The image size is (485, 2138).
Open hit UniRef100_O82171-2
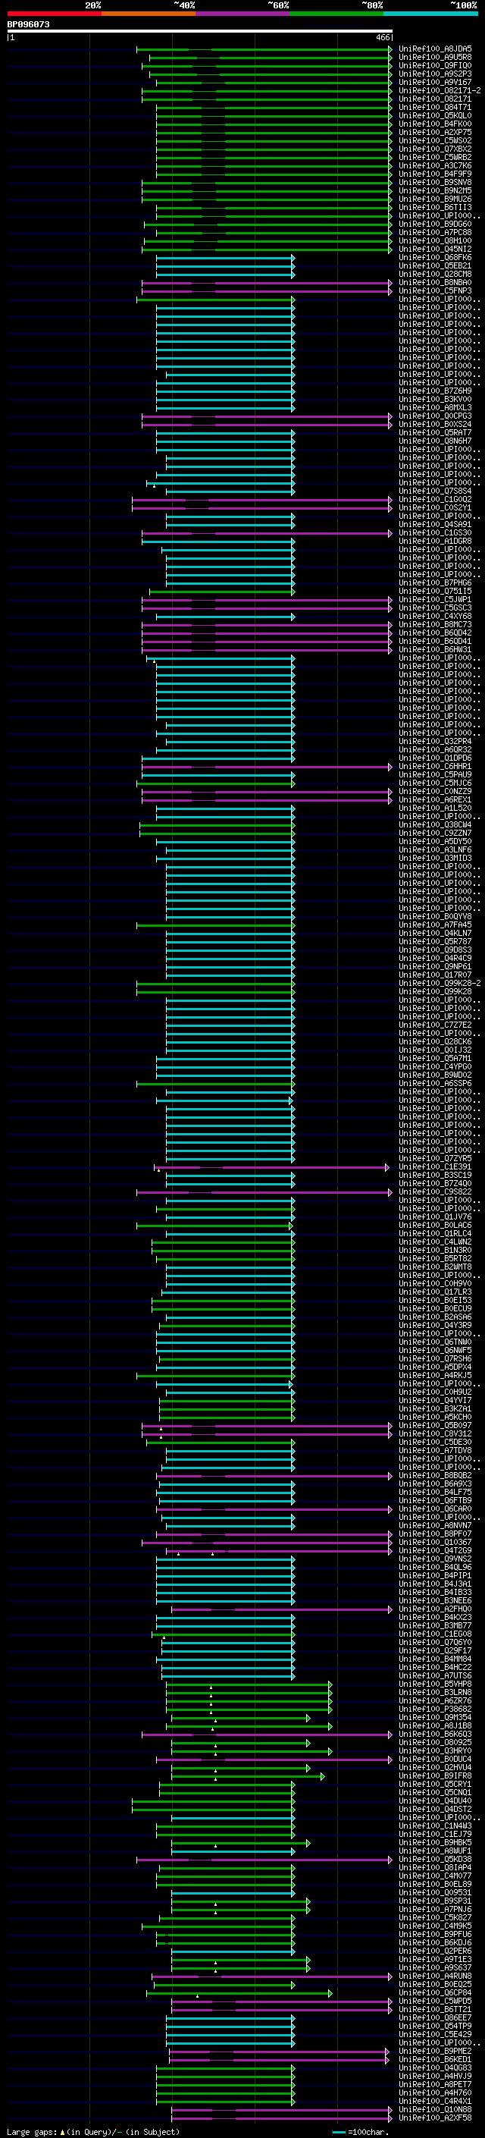point(440,90)
